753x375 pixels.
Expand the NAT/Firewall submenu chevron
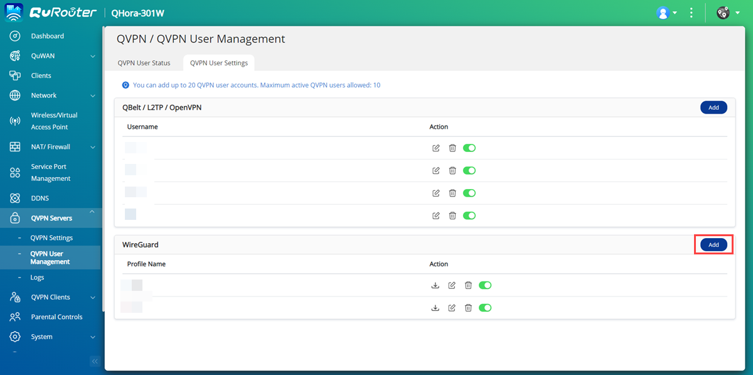point(93,147)
